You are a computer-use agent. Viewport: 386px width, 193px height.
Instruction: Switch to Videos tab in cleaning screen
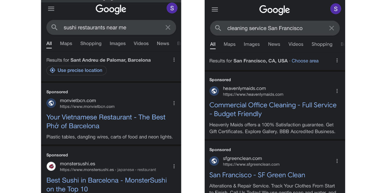pos(296,44)
